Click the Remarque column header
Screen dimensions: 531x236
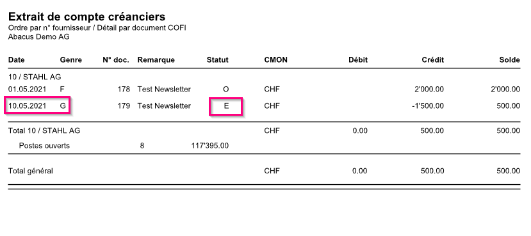point(156,60)
